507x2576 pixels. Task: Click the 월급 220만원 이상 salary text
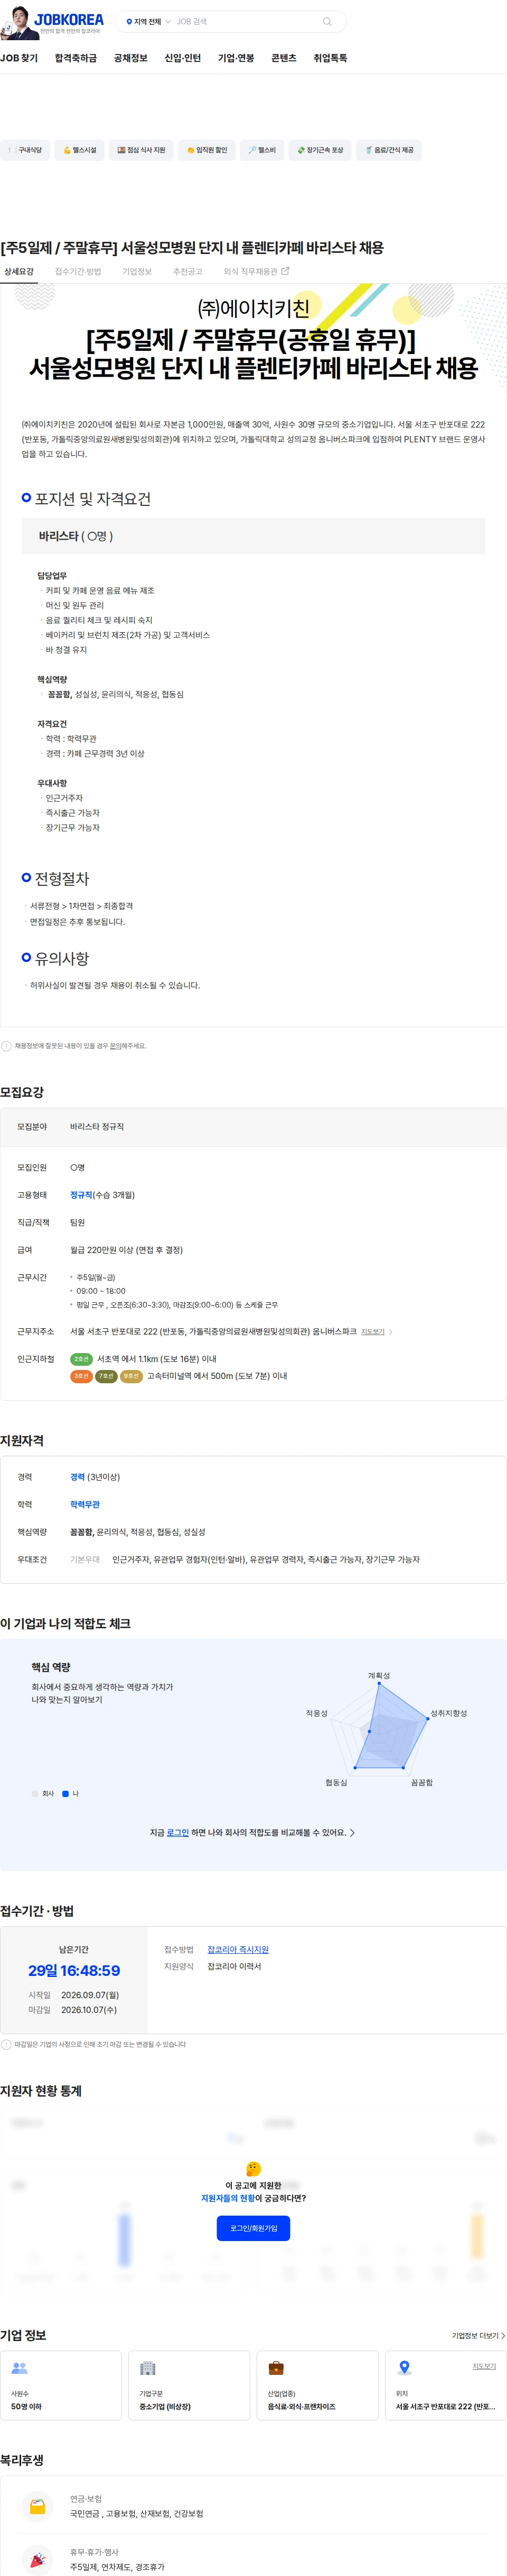pyautogui.click(x=126, y=1250)
